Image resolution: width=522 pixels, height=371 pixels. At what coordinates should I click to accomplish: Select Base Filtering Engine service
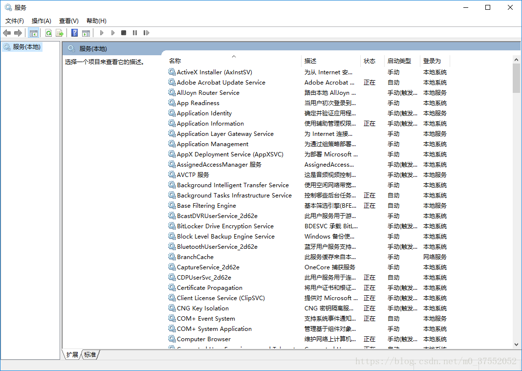click(206, 205)
